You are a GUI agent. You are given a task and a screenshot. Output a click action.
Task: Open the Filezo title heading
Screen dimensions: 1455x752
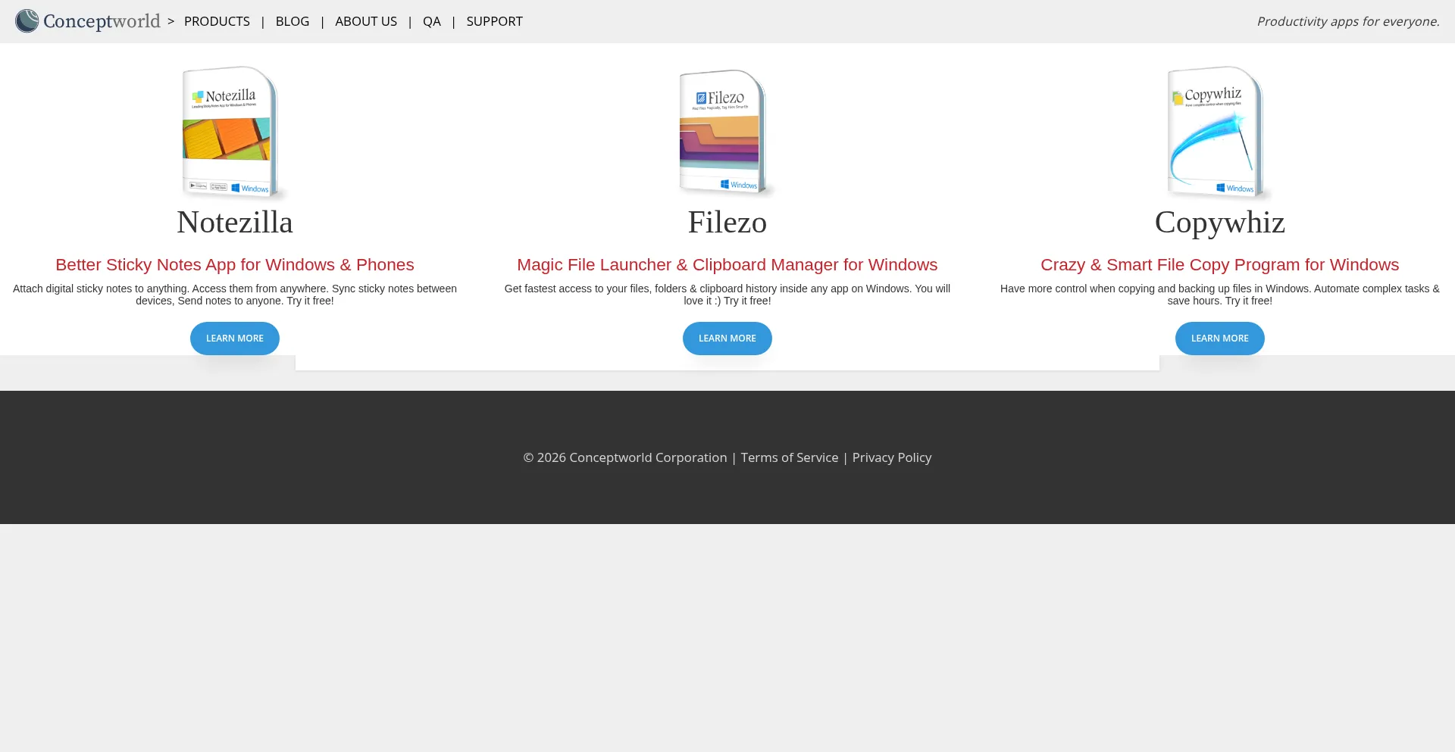(x=727, y=222)
